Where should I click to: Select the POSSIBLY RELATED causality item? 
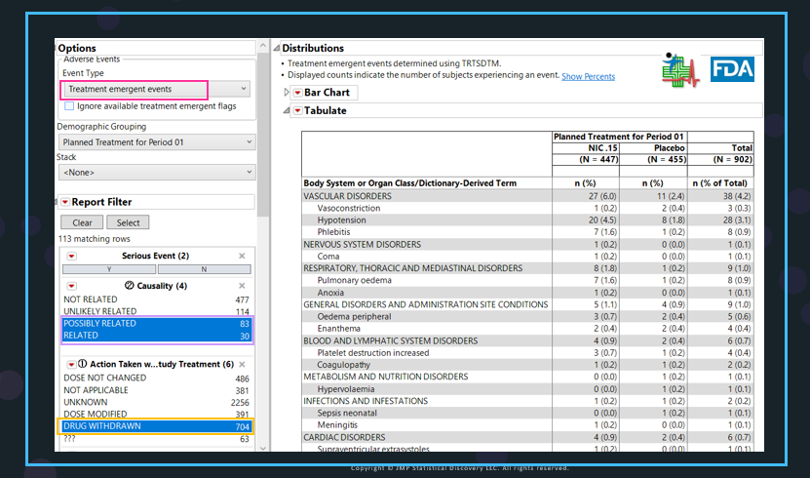tap(156, 324)
